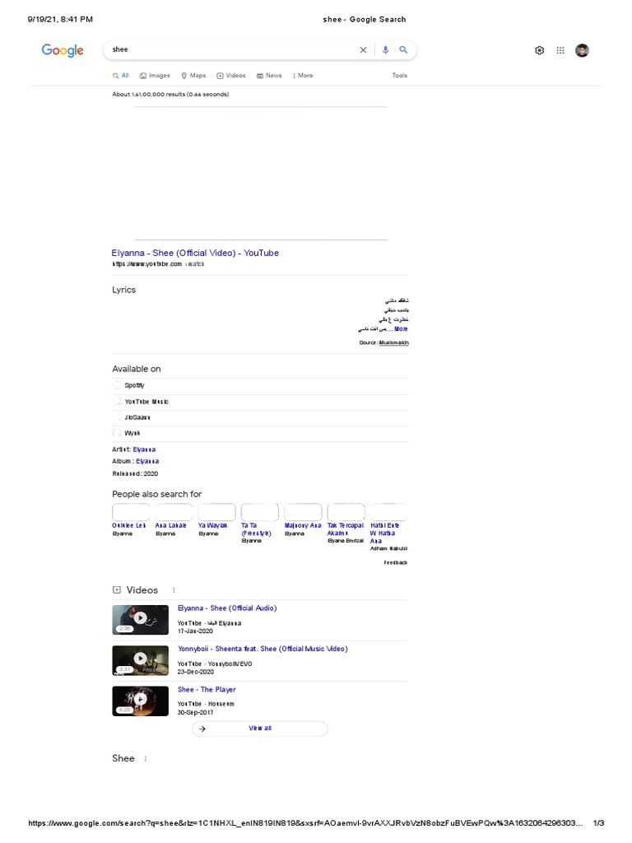Image resolution: width=632 pixels, height=843 pixels.
Task: Open Google settings gear
Action: pos(540,50)
